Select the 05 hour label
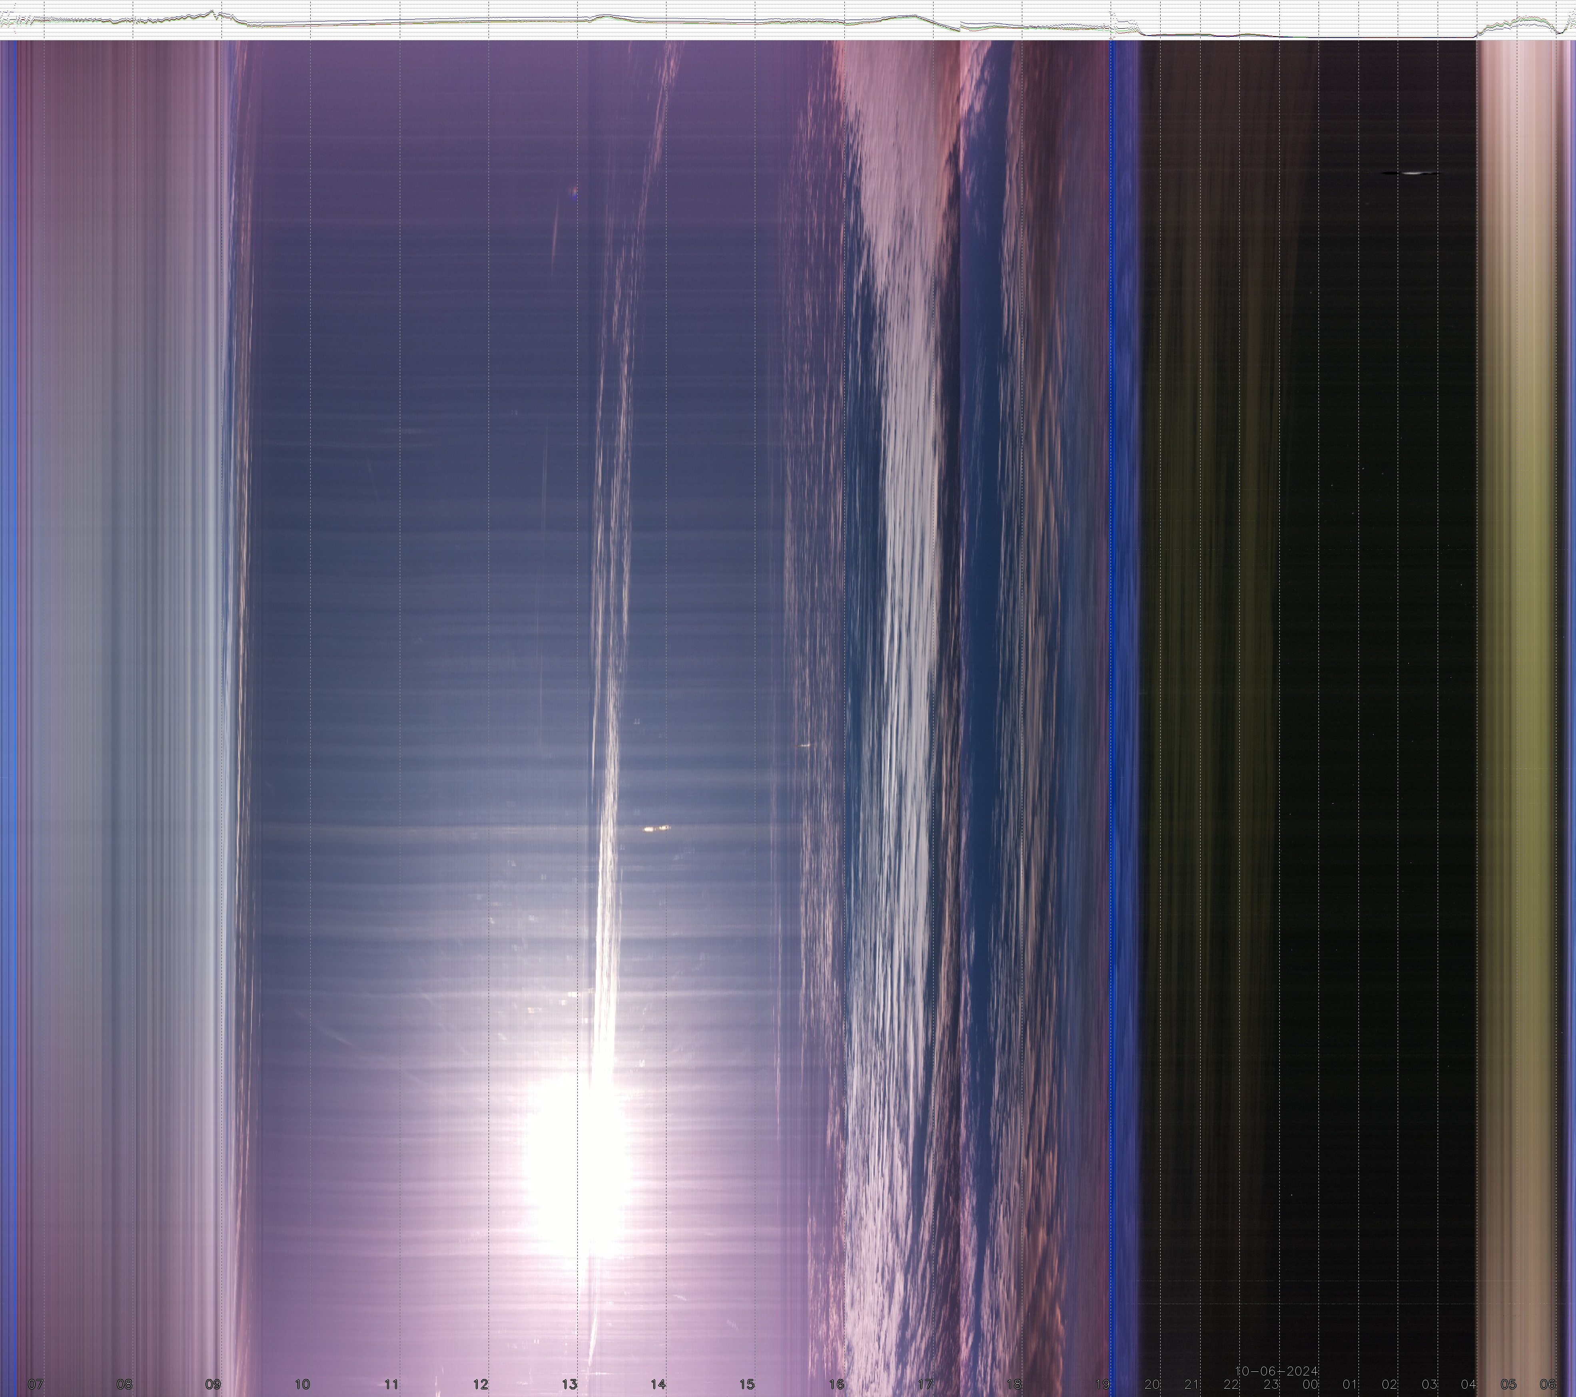 1509,1384
